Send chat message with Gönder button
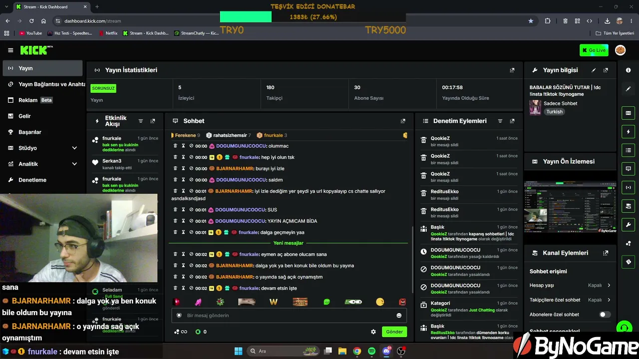 click(x=394, y=332)
